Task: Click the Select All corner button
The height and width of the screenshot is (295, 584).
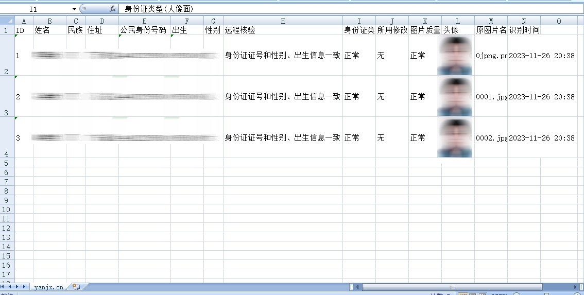Action: pyautogui.click(x=7, y=21)
